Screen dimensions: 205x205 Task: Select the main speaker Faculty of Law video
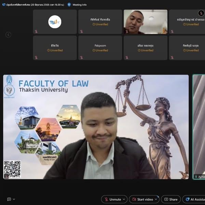[x=96, y=127]
